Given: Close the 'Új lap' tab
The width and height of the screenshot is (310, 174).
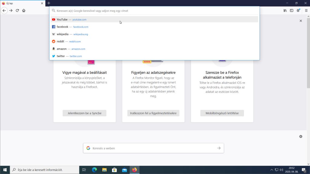Looking at the screenshot, I should (42, 3).
